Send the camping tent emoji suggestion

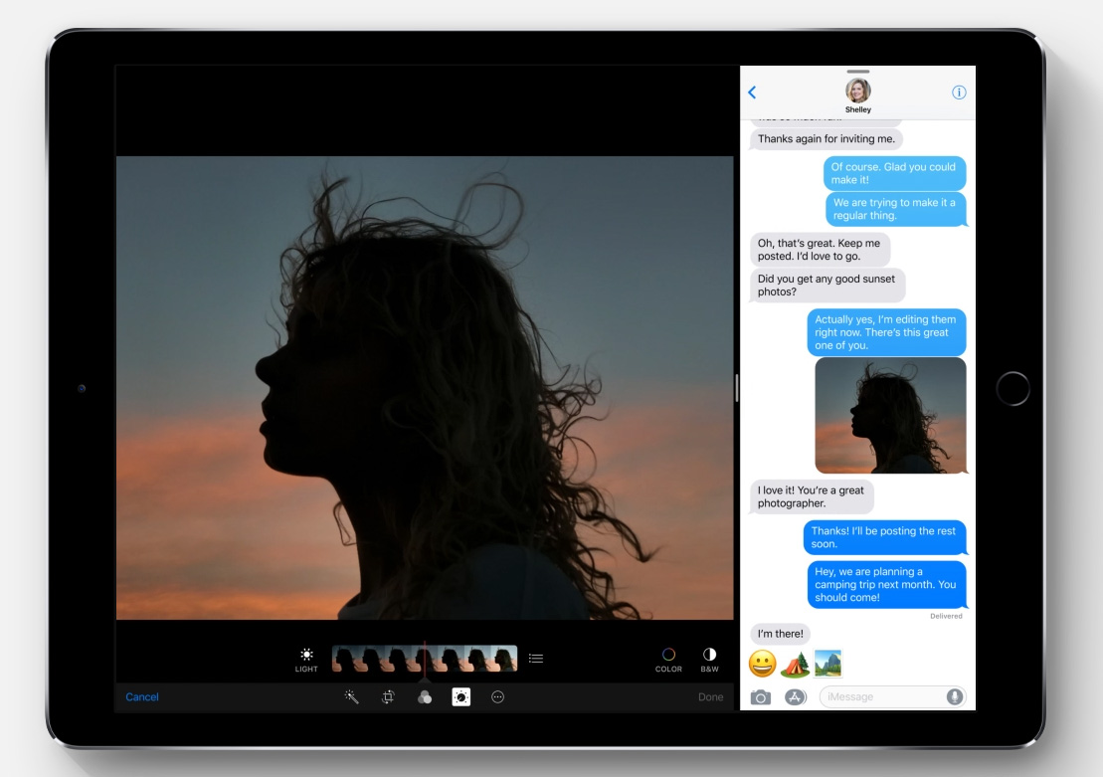(x=796, y=663)
